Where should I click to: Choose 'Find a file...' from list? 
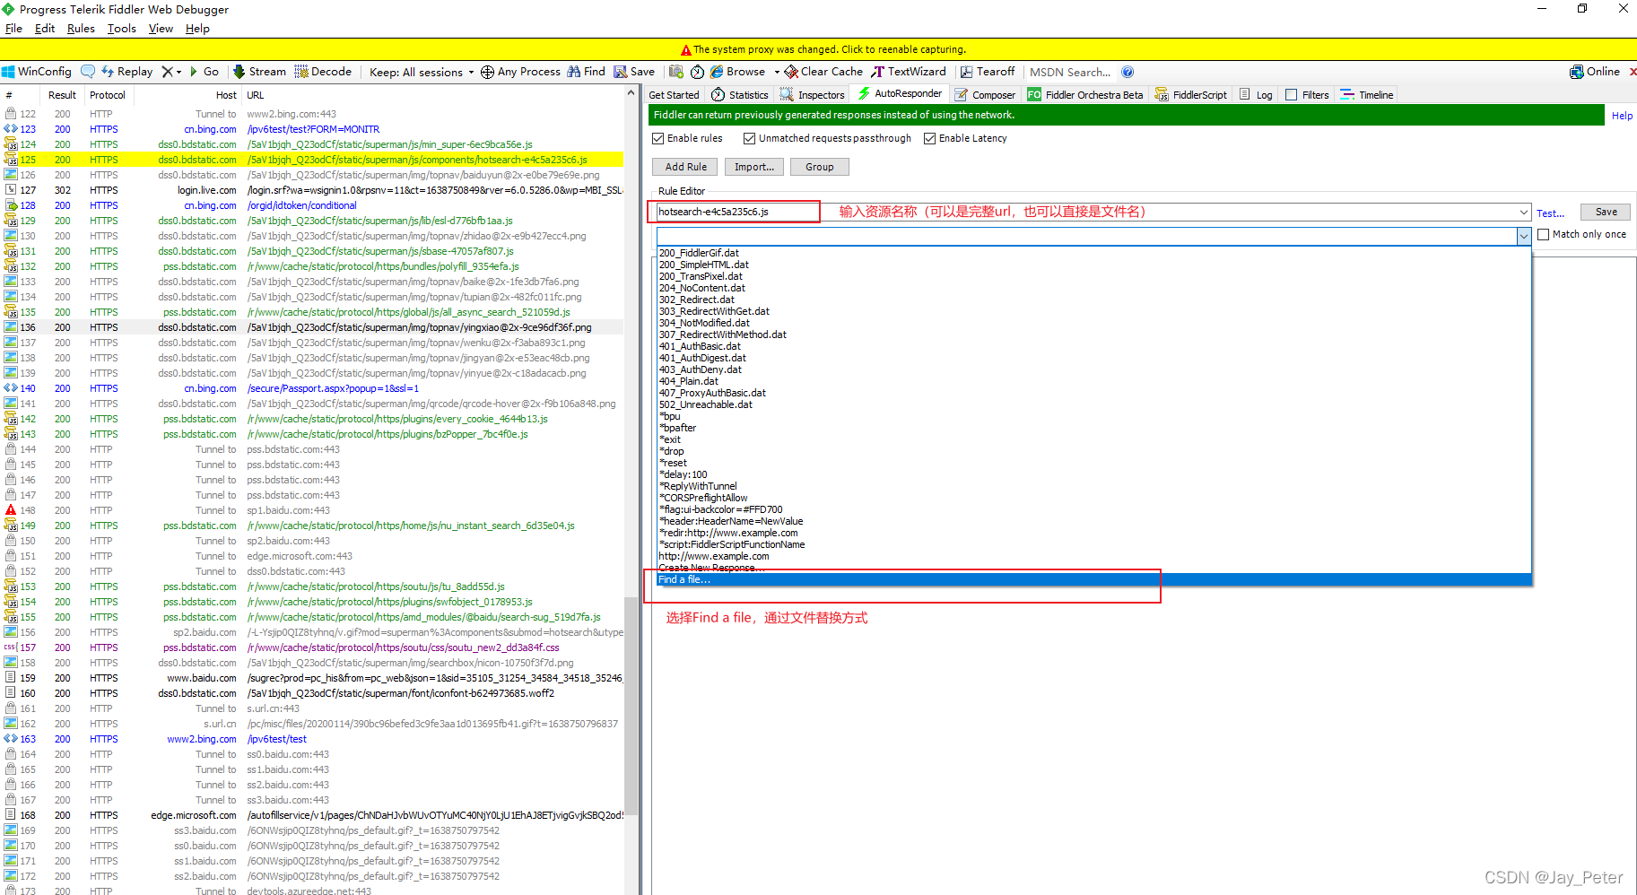point(1093,580)
